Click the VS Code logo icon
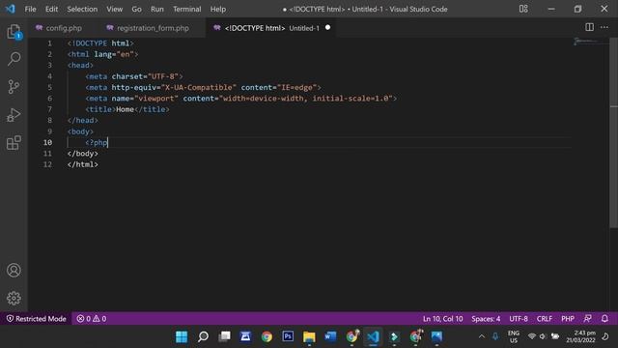Viewport: 618px width, 348px height. tap(10, 9)
